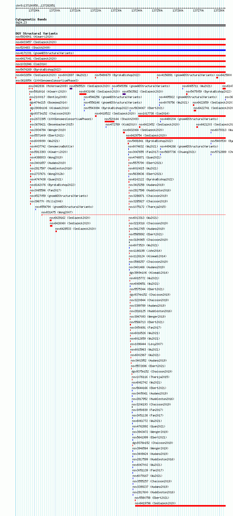The width and height of the screenshot is (233, 516).
Task: Open the nsv6432064 (Sedlazeck2020) variant
Action: click(x=143, y=130)
